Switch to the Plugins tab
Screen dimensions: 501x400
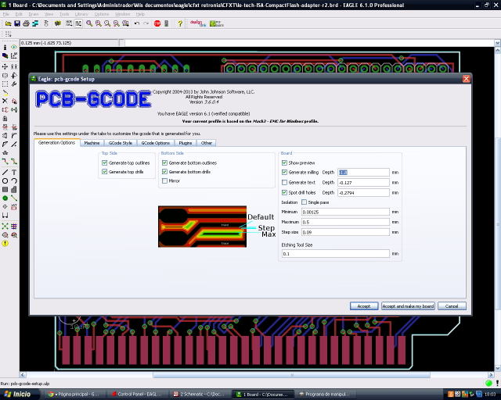point(186,143)
